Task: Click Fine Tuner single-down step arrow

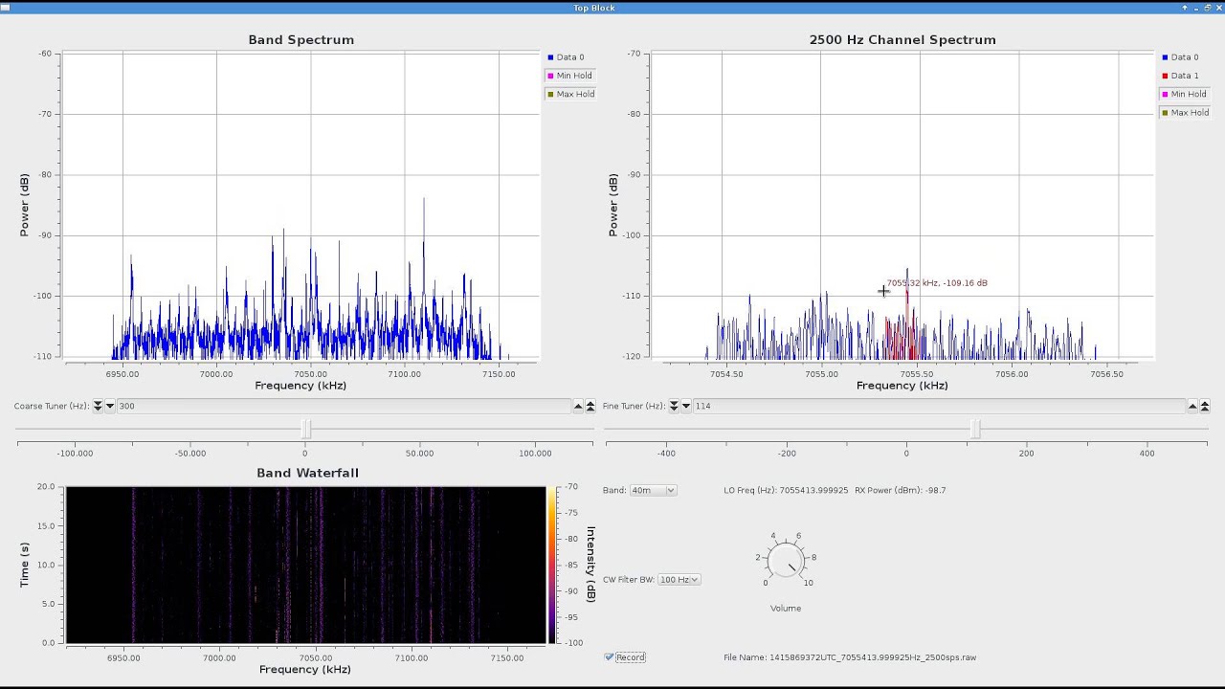Action: 686,406
